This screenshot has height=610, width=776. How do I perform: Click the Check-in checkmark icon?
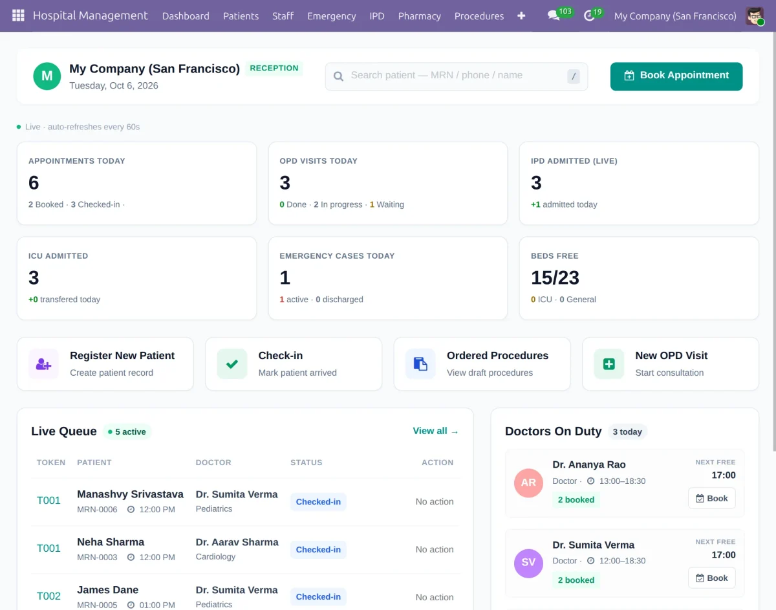pyautogui.click(x=232, y=364)
